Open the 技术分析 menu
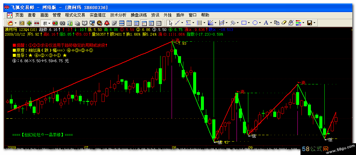This screenshot has width=356, height=155. coord(118,15)
